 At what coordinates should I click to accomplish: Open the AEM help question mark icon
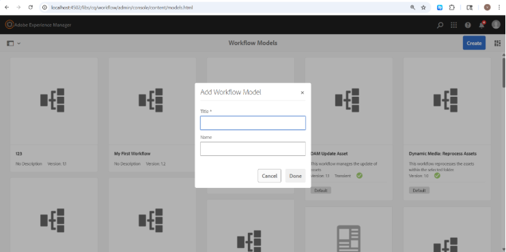click(x=467, y=25)
